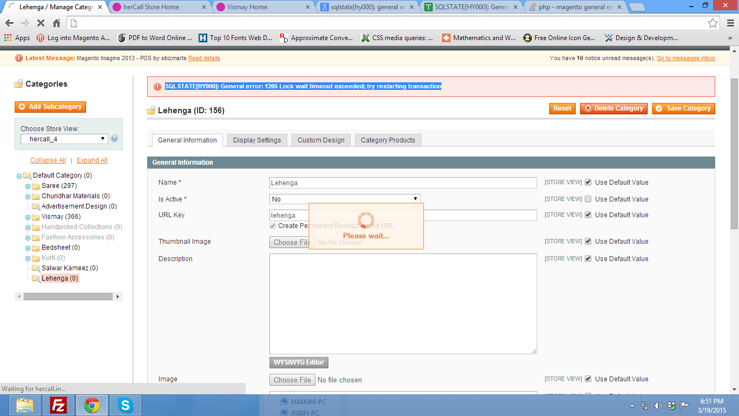Click the help icon beside Store View
739x416 pixels.
click(114, 139)
